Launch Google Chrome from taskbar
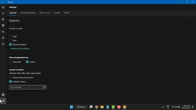 pyautogui.click(x=96, y=107)
